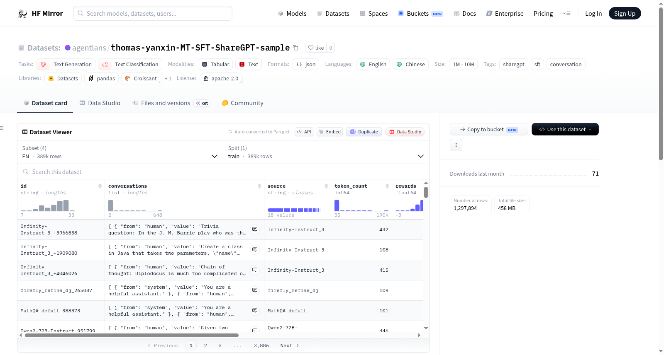
Task: Click Log In
Action: coord(593,14)
